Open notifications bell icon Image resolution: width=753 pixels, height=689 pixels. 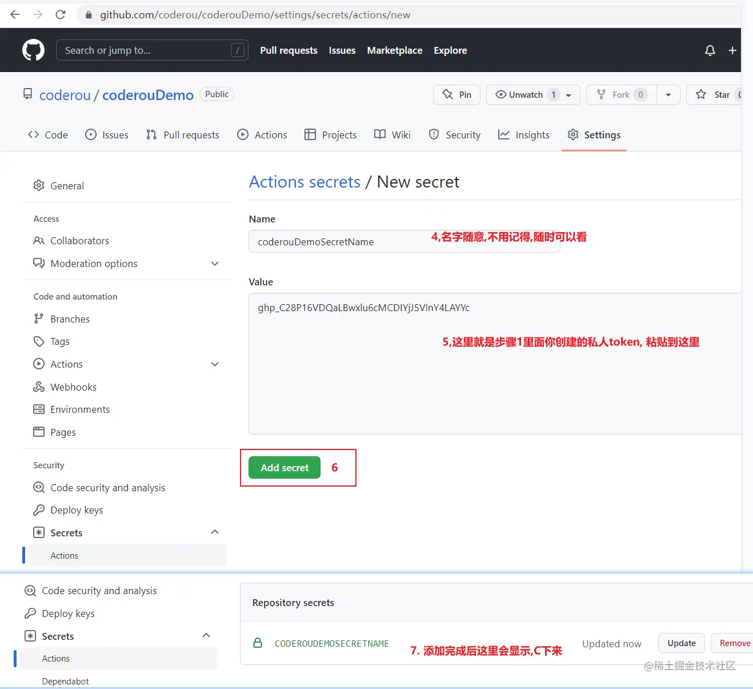pos(710,50)
